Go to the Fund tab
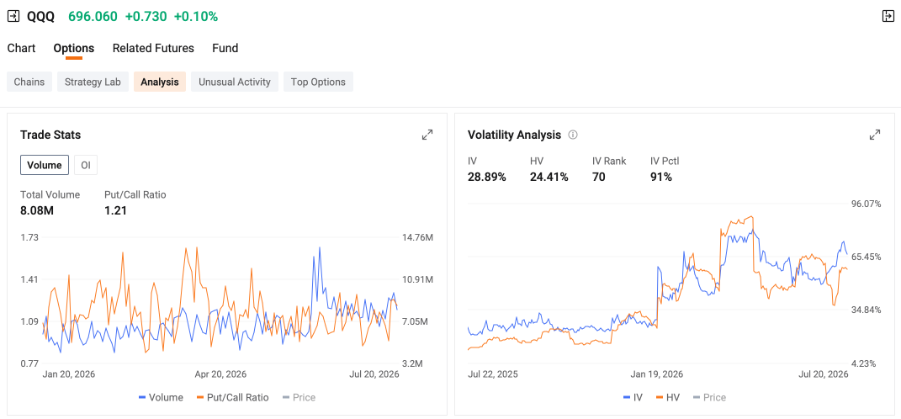Image resolution: width=901 pixels, height=419 pixels. (225, 48)
